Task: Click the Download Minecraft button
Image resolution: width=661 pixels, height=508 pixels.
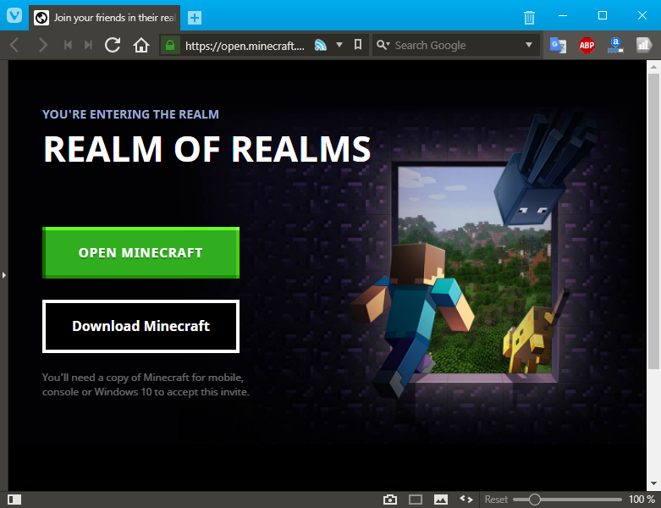Action: (x=140, y=326)
